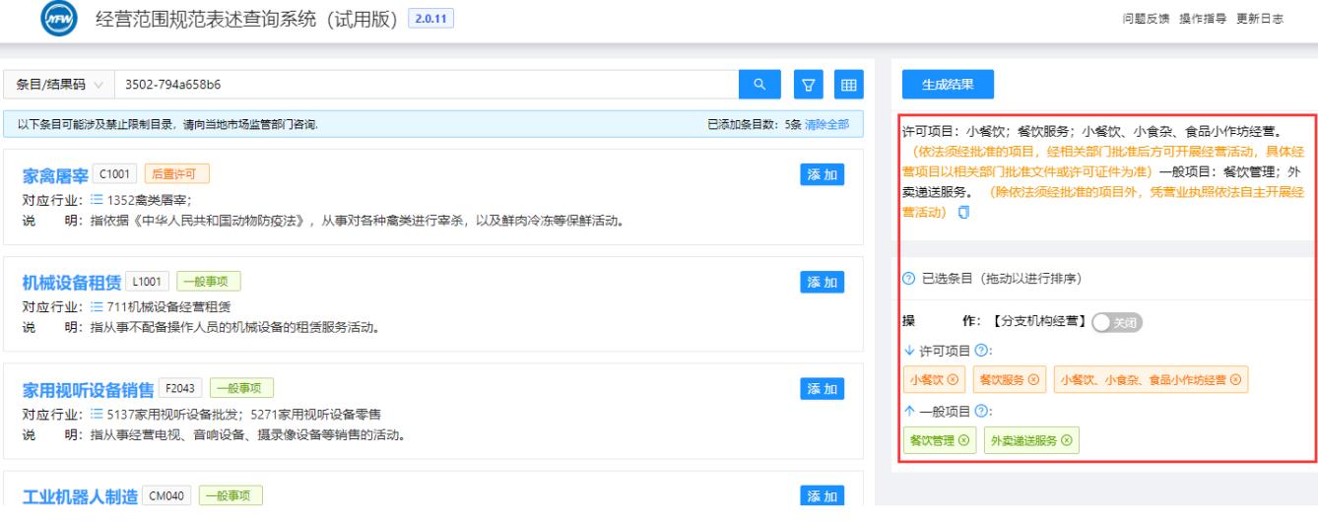Click the search input containing 3502-794a658b6
Image resolution: width=1318 pixels, height=522 pixels.
(x=424, y=85)
